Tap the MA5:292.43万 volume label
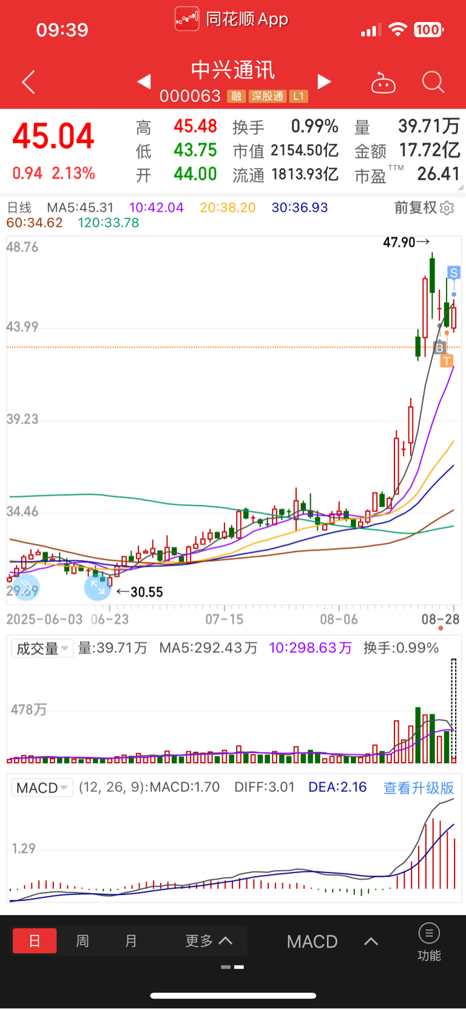This screenshot has width=466, height=1009. [x=208, y=648]
